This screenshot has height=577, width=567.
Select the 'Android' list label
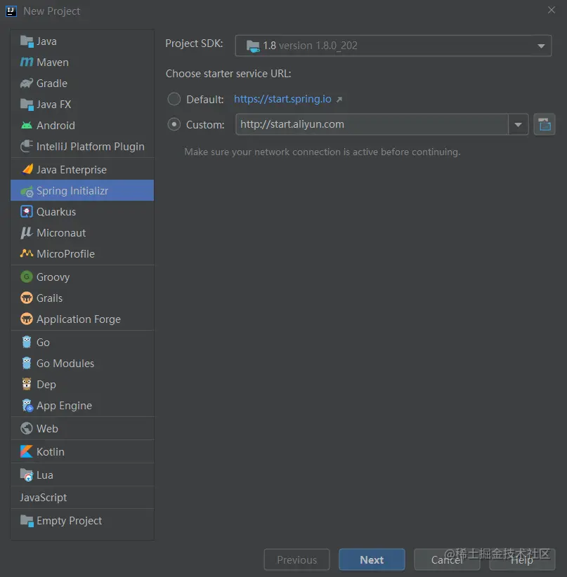pyautogui.click(x=56, y=126)
